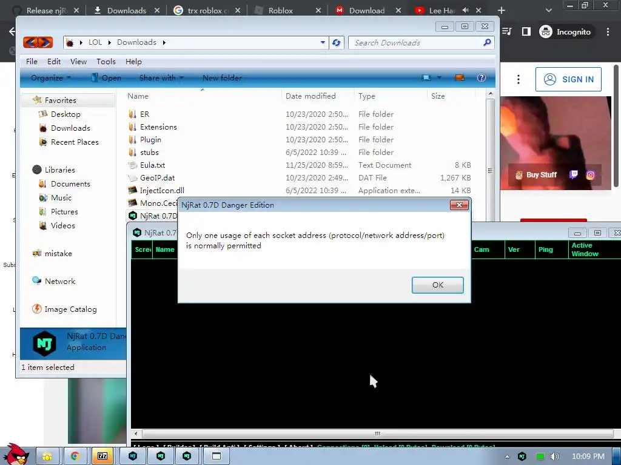621x465 pixels.
Task: Open the Help menu in Explorer
Action: 133,62
